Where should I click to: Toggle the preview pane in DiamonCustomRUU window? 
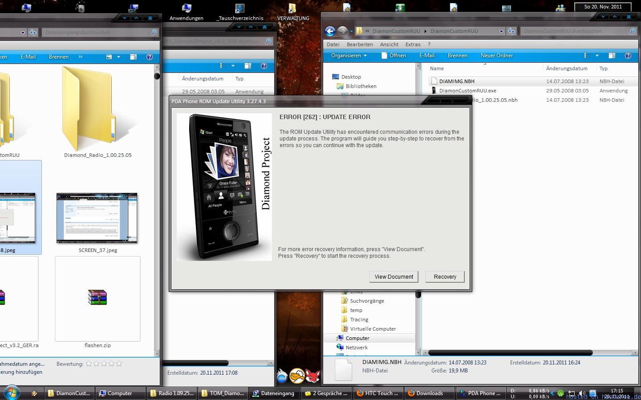612,56
